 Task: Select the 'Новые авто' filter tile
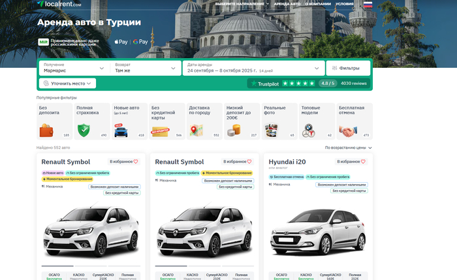tap(129, 121)
